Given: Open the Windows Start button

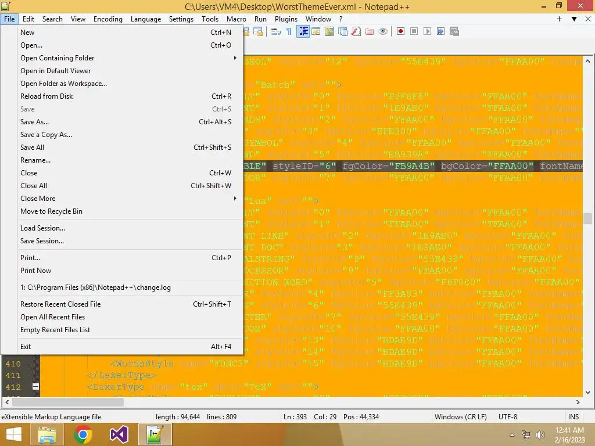Looking at the screenshot, I should pyautogui.click(x=14, y=434).
